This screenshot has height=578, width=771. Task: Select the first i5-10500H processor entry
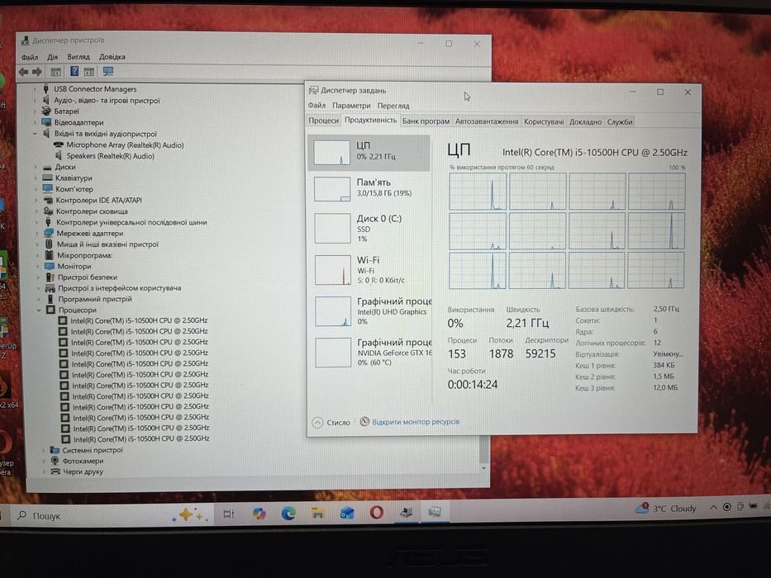click(x=139, y=320)
